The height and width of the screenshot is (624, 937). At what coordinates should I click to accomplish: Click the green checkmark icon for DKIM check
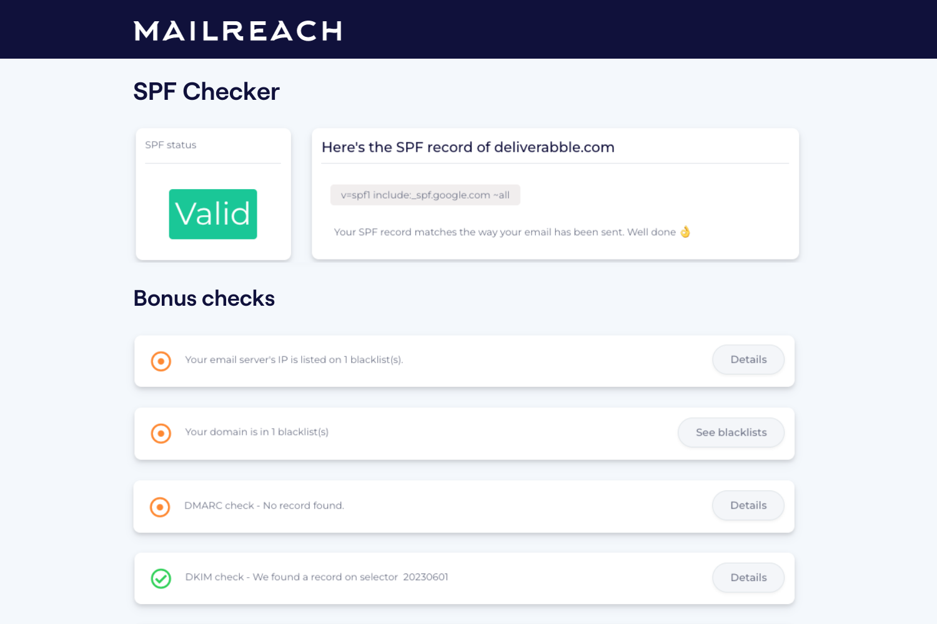pyautogui.click(x=161, y=578)
